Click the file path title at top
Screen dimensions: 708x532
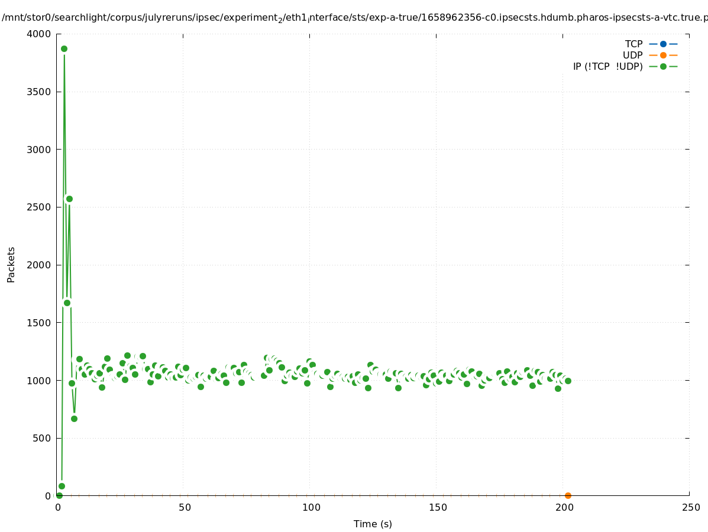click(x=354, y=18)
